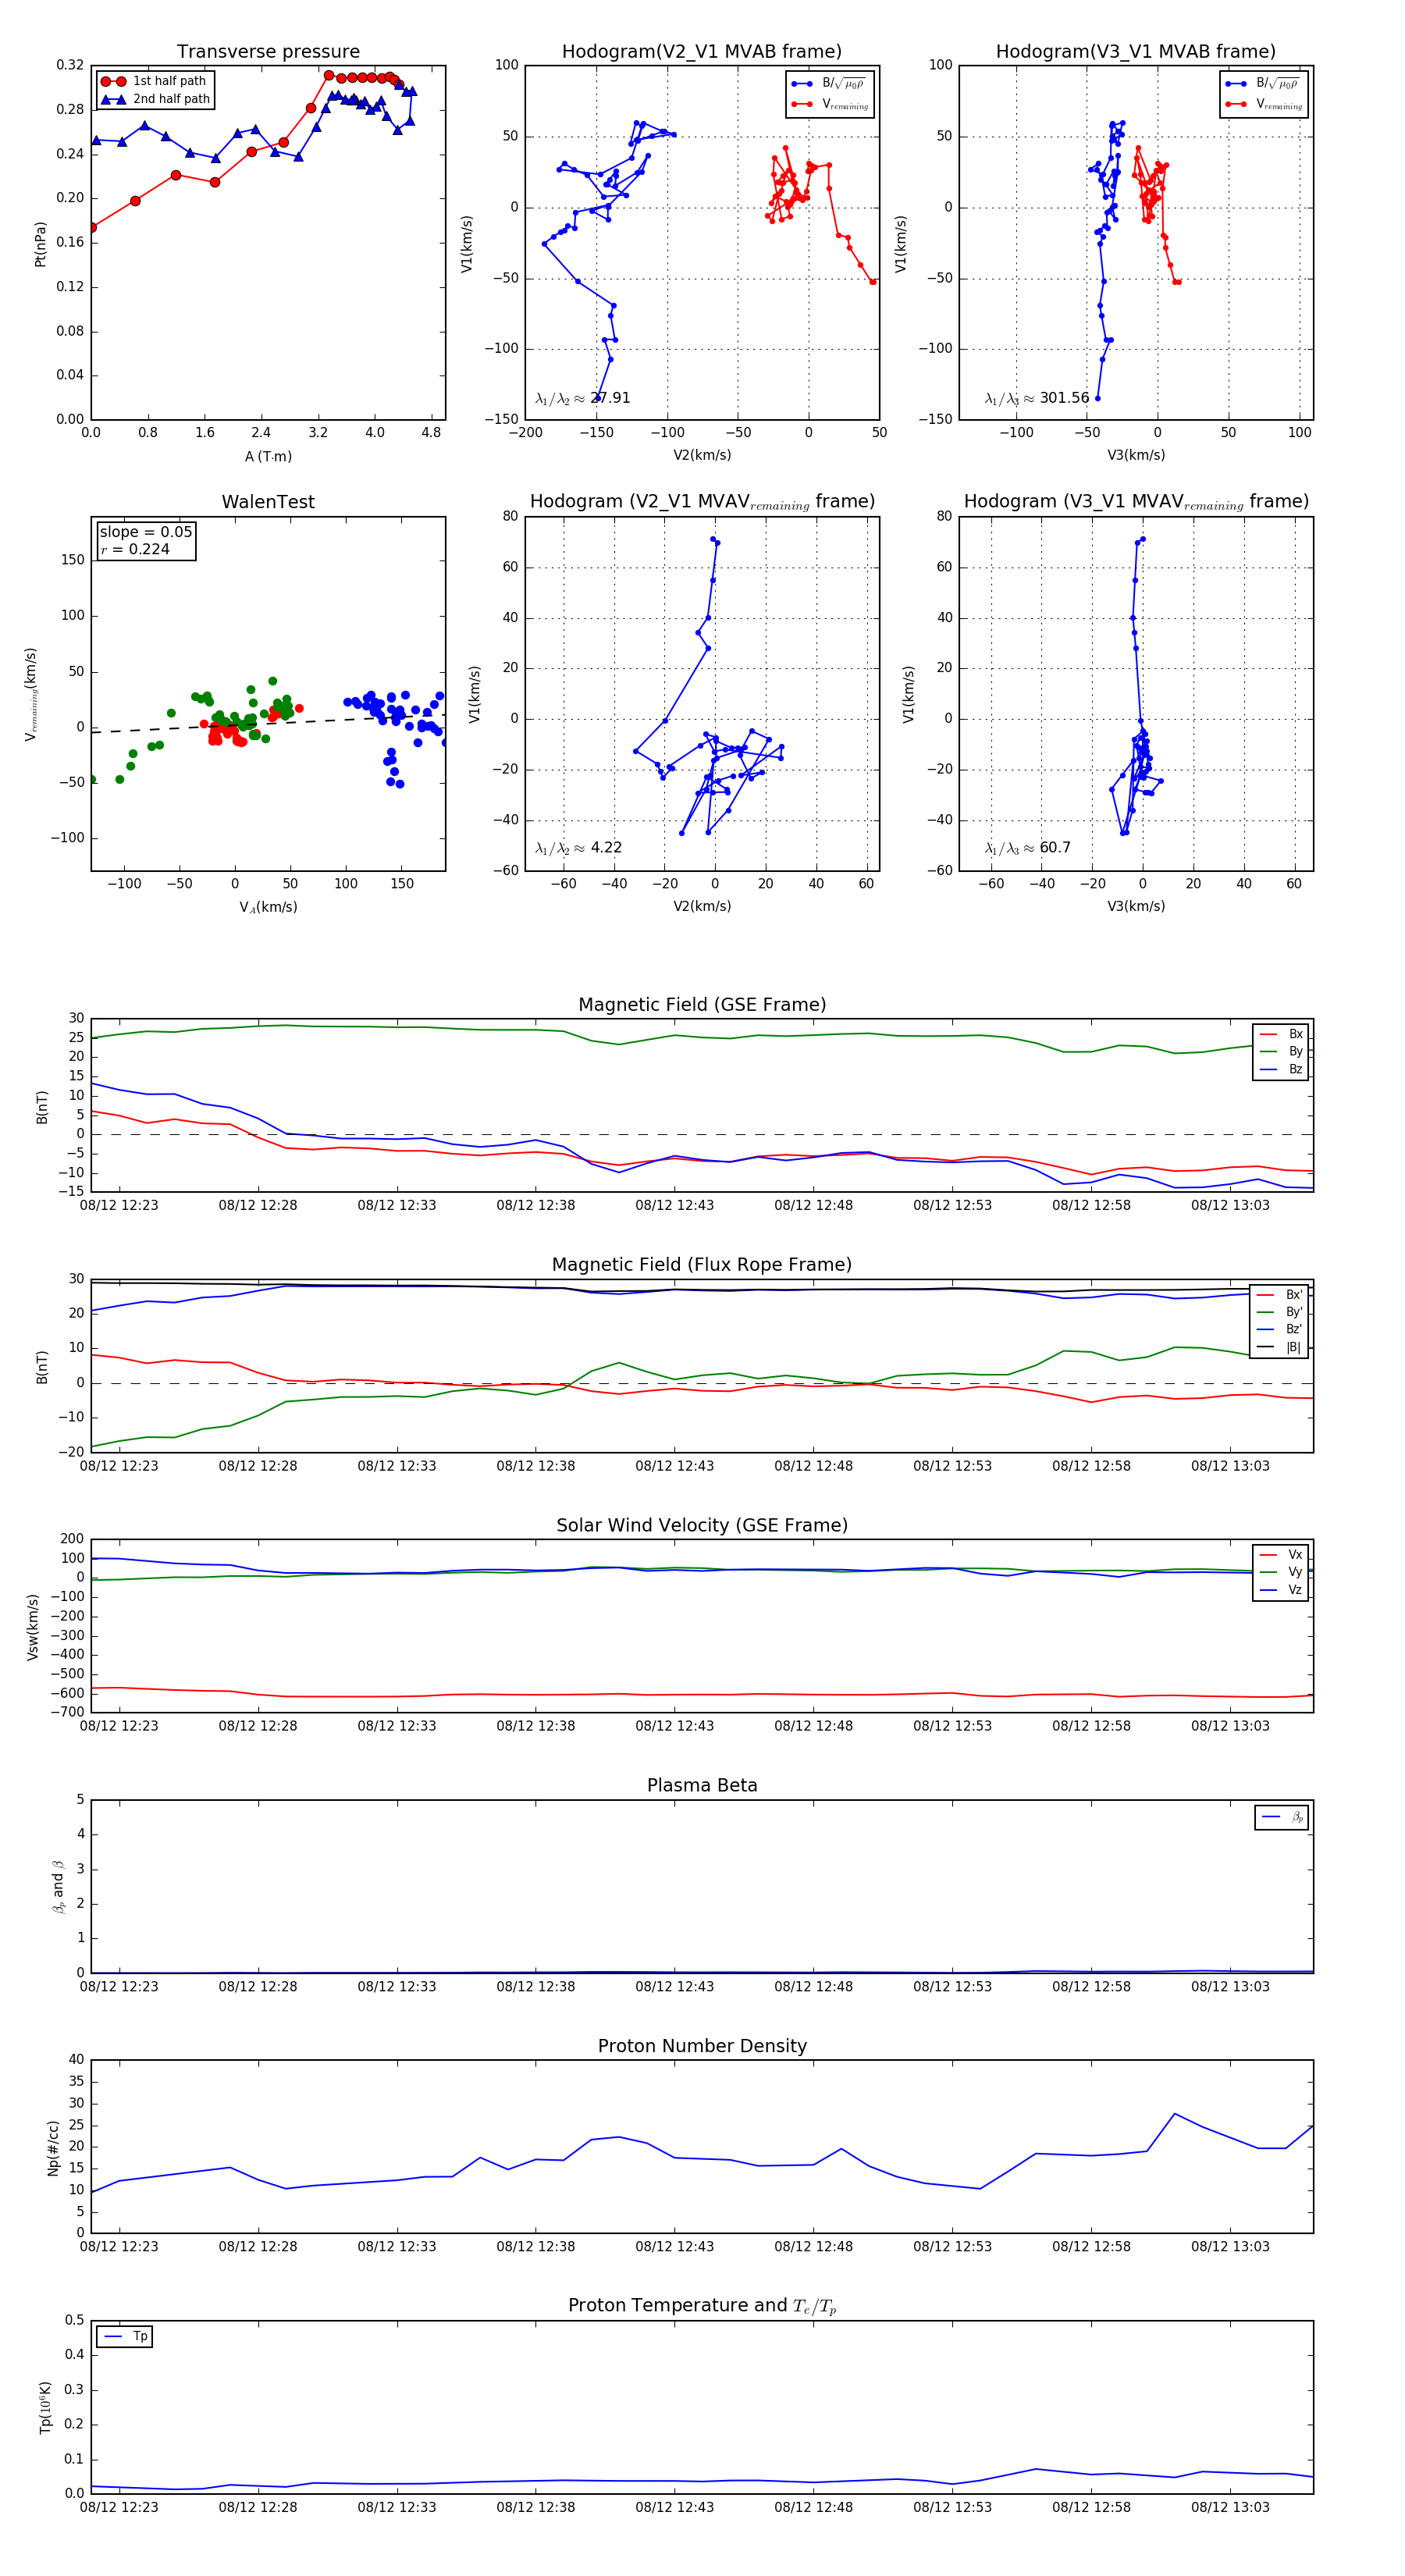Click '08/12 12:28' tick under Flux Rope Frame plot

[258, 1466]
